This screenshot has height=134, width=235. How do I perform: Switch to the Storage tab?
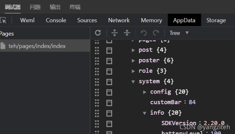[x=216, y=20]
